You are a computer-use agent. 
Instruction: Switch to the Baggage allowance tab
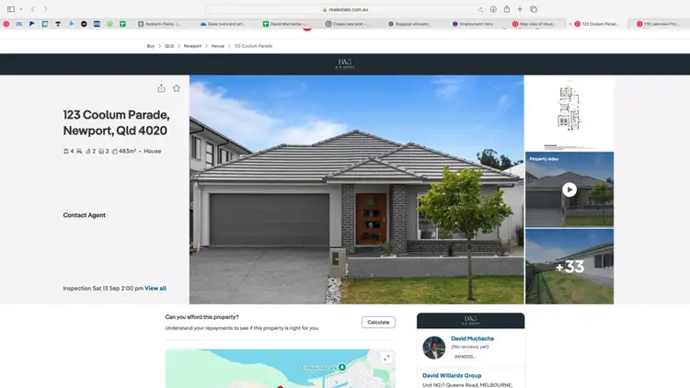[410, 24]
